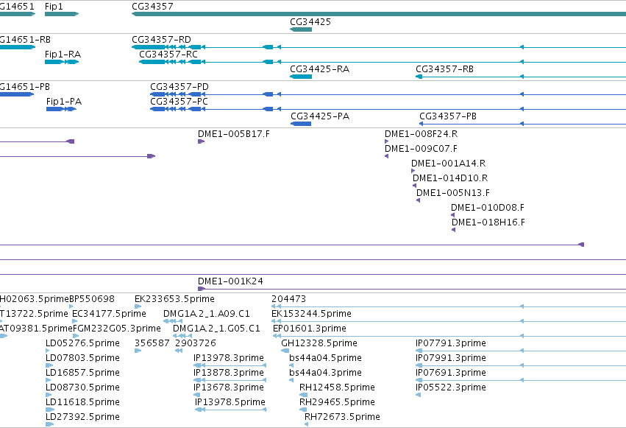Click the IP13978.3prime EST label

pyautogui.click(x=229, y=358)
